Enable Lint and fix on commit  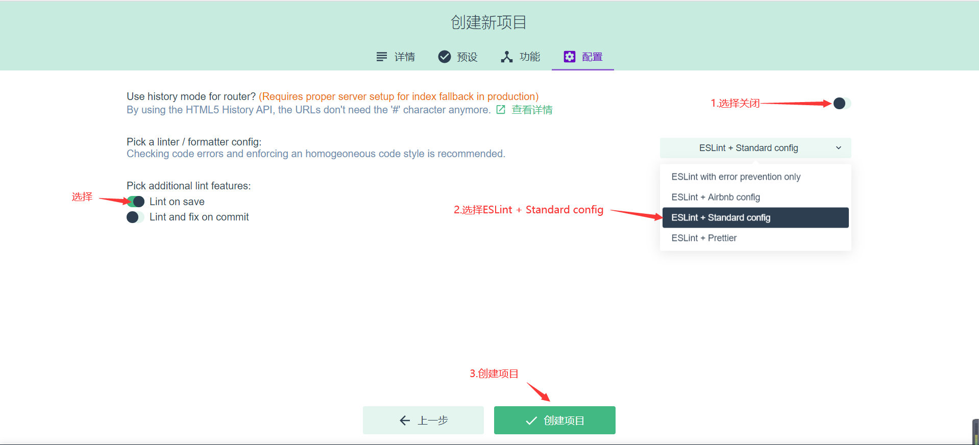click(x=136, y=217)
